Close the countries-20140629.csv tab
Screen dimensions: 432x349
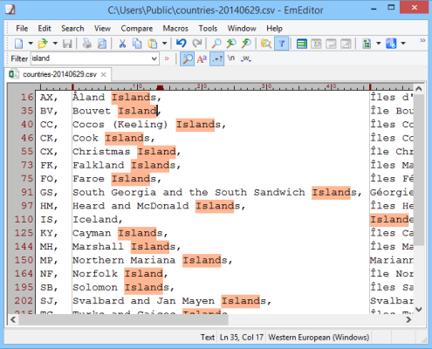click(x=103, y=75)
